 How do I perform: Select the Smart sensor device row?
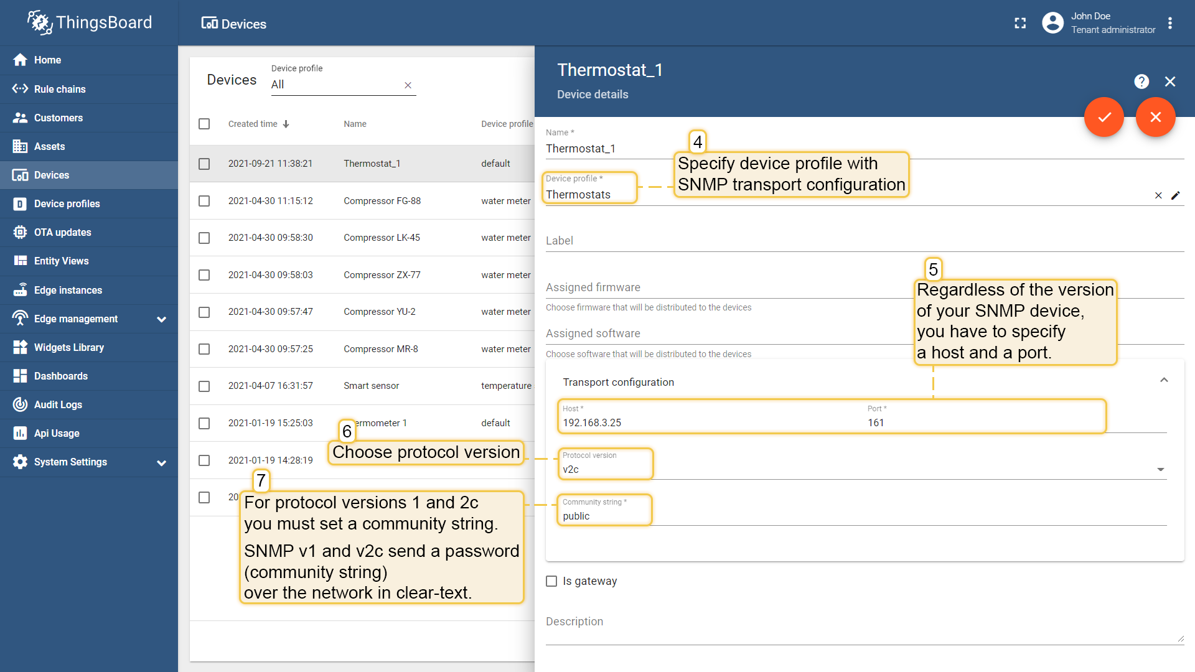pyautogui.click(x=371, y=386)
